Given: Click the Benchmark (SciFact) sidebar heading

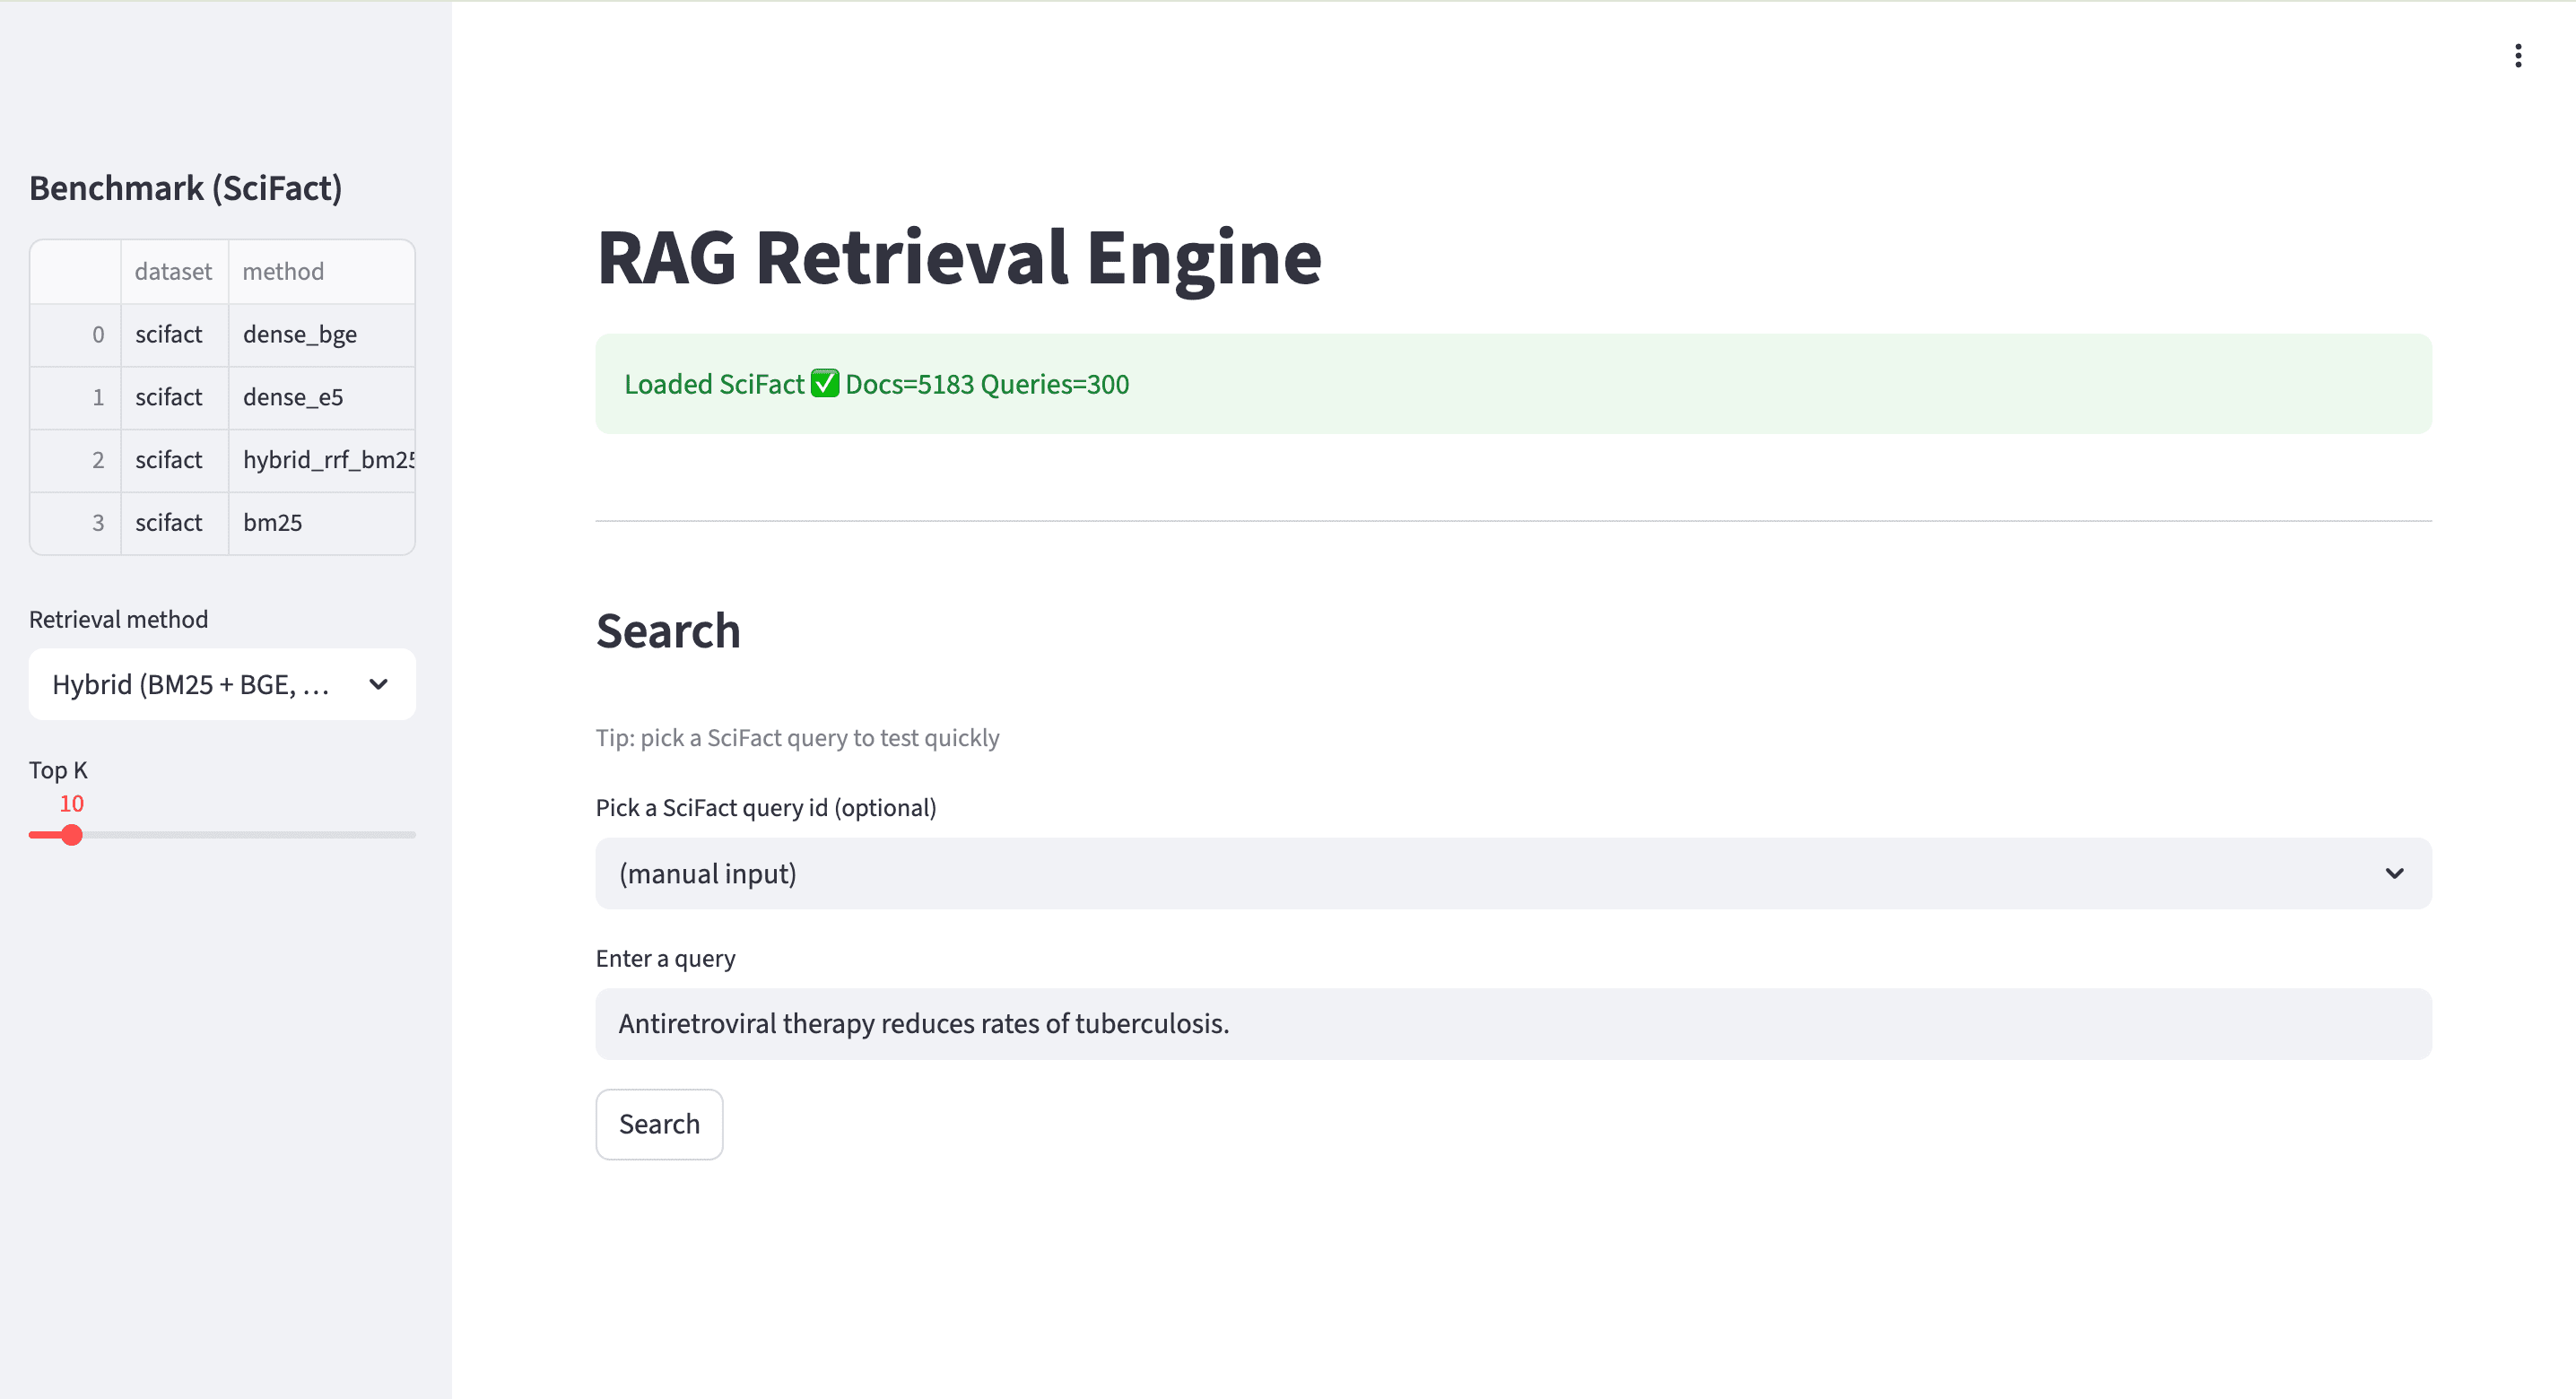Looking at the screenshot, I should pos(186,187).
